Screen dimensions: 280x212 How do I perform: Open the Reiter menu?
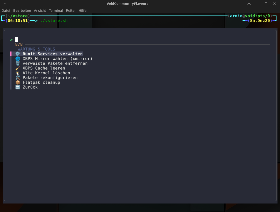point(71,10)
